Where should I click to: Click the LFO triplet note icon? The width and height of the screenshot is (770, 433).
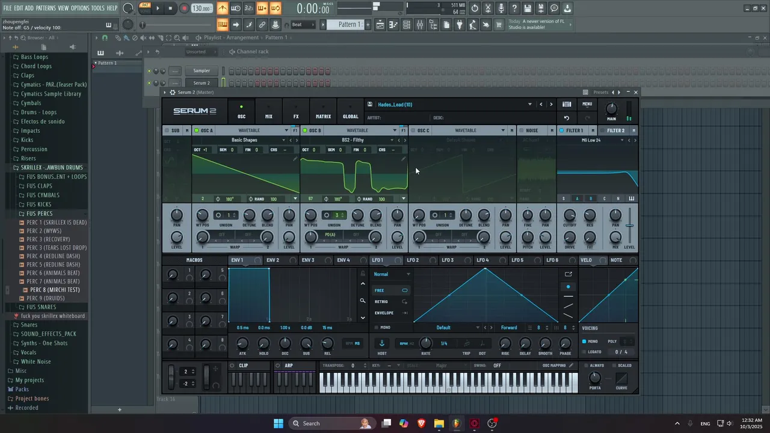pyautogui.click(x=466, y=343)
